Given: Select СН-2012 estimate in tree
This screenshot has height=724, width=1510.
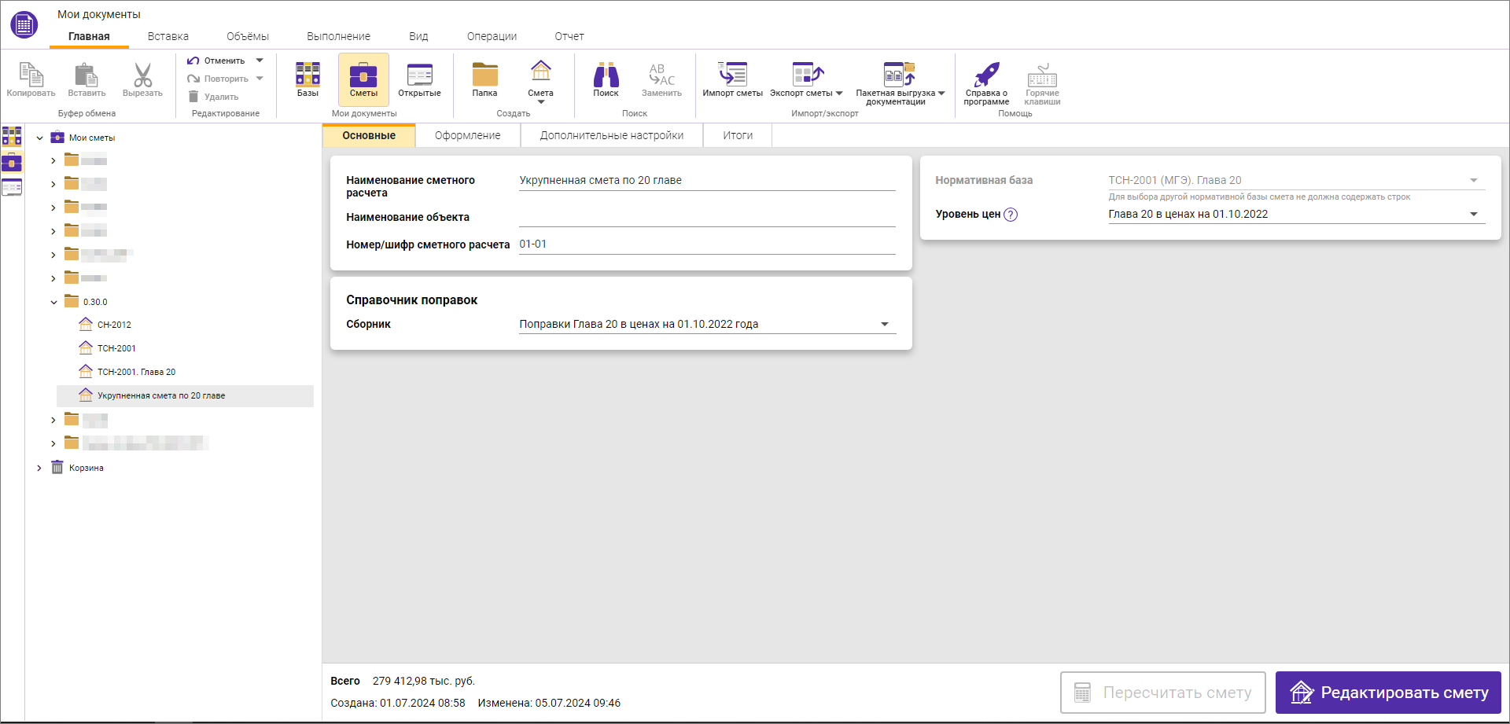Looking at the screenshot, I should pyautogui.click(x=114, y=325).
